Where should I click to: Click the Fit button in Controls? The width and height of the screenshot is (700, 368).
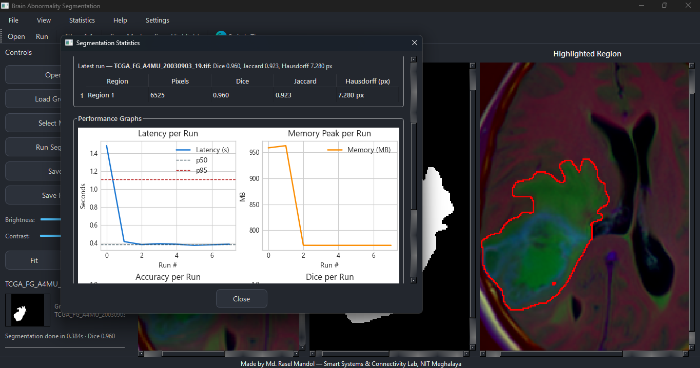click(34, 260)
